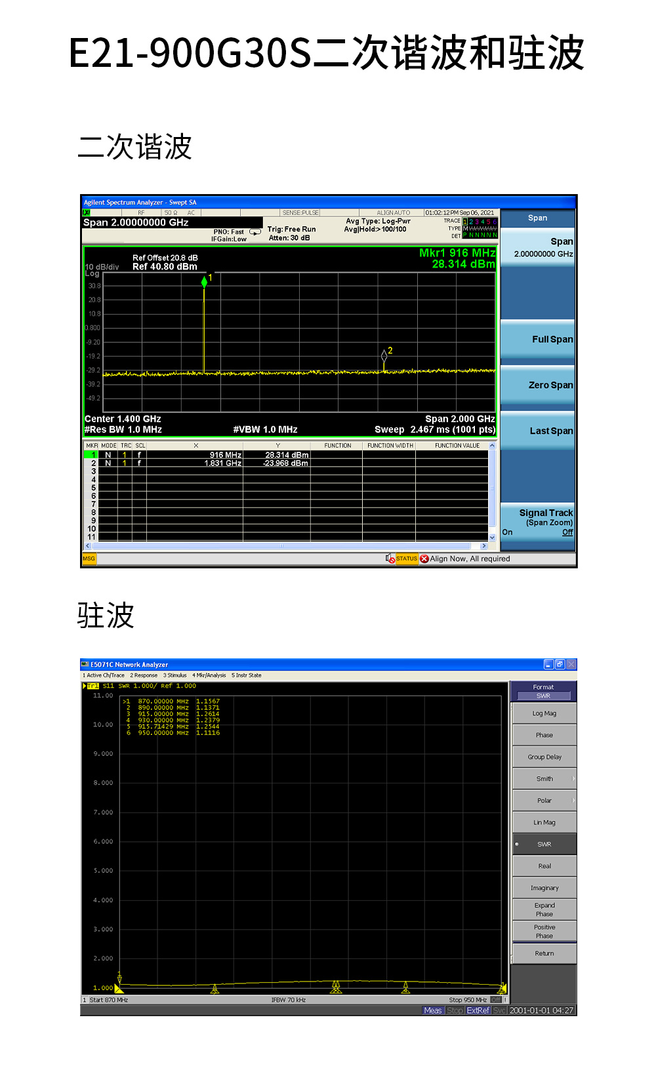Click the Meas status indicator
This screenshot has height=1066, width=656.
tap(433, 1010)
